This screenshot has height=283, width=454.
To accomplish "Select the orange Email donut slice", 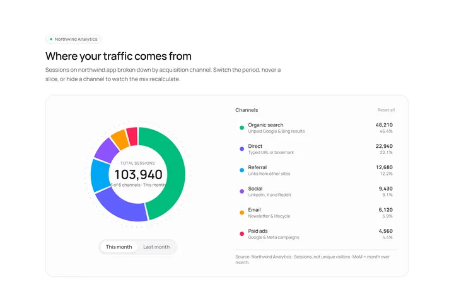I will click(120, 140).
